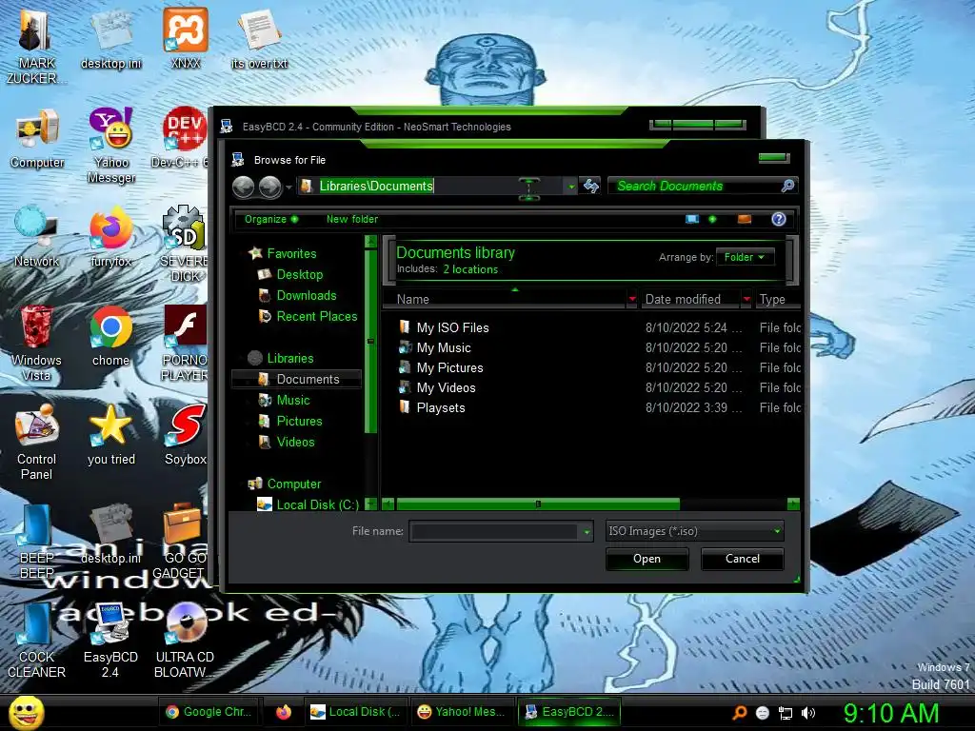Select Recent Places under Favorites
Screen dimensions: 975x731
click(x=316, y=316)
